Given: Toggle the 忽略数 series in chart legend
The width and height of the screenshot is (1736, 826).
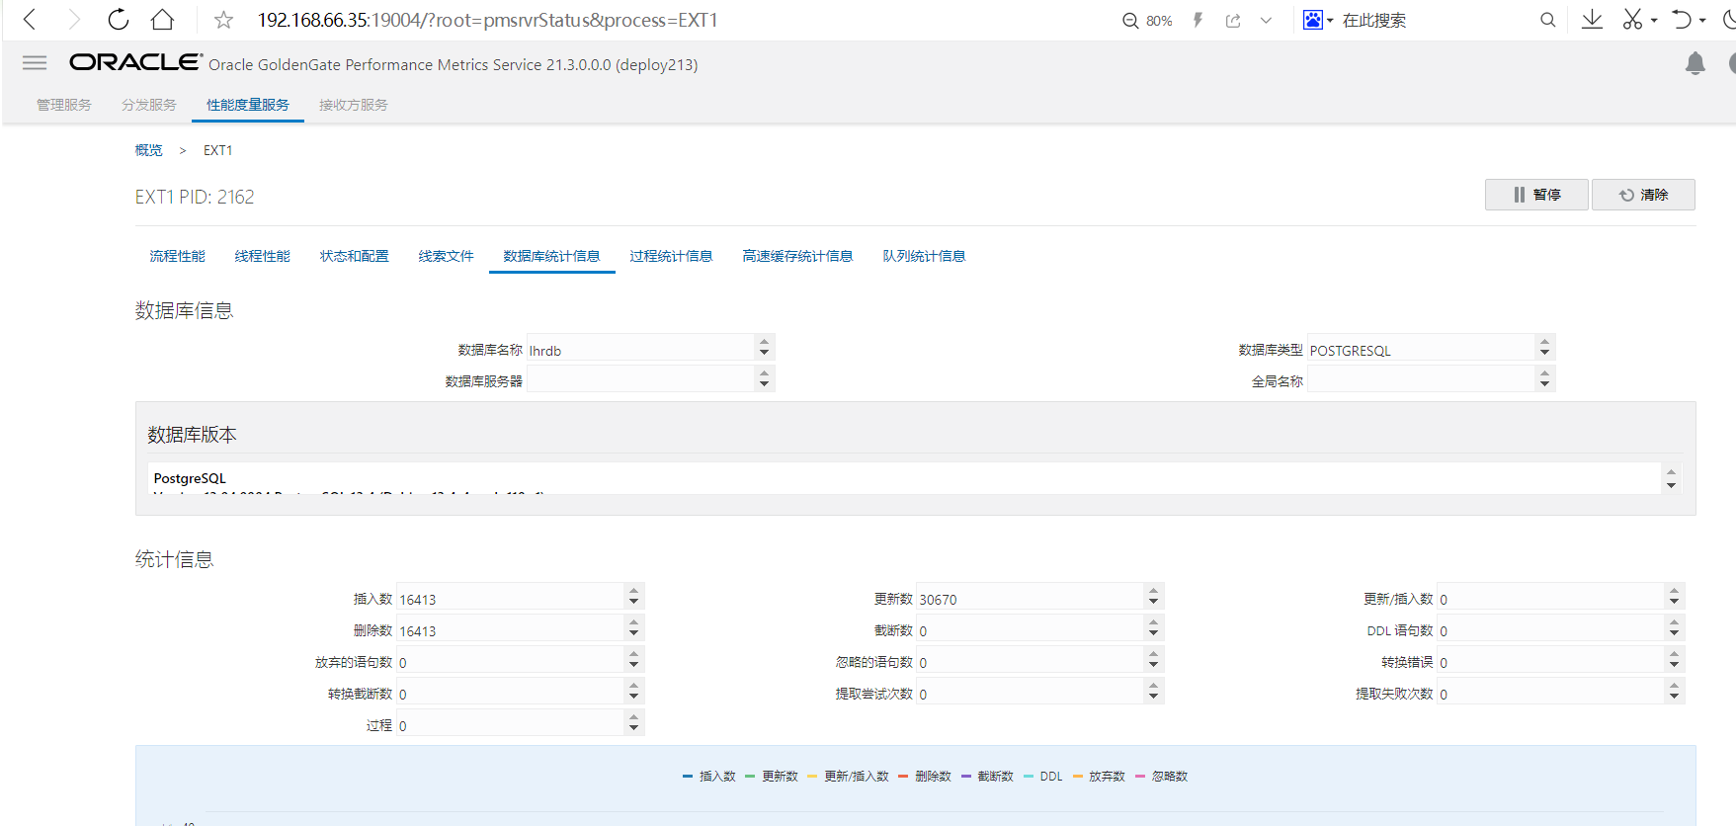Looking at the screenshot, I should point(1161,777).
